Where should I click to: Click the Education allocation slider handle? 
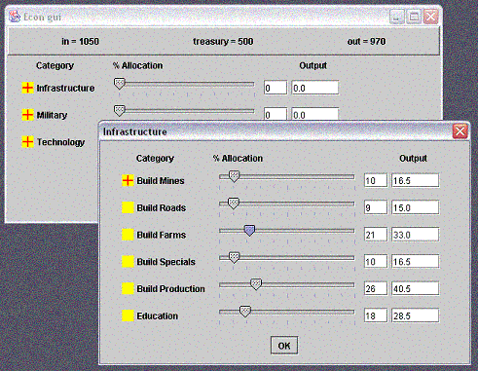tap(245, 312)
